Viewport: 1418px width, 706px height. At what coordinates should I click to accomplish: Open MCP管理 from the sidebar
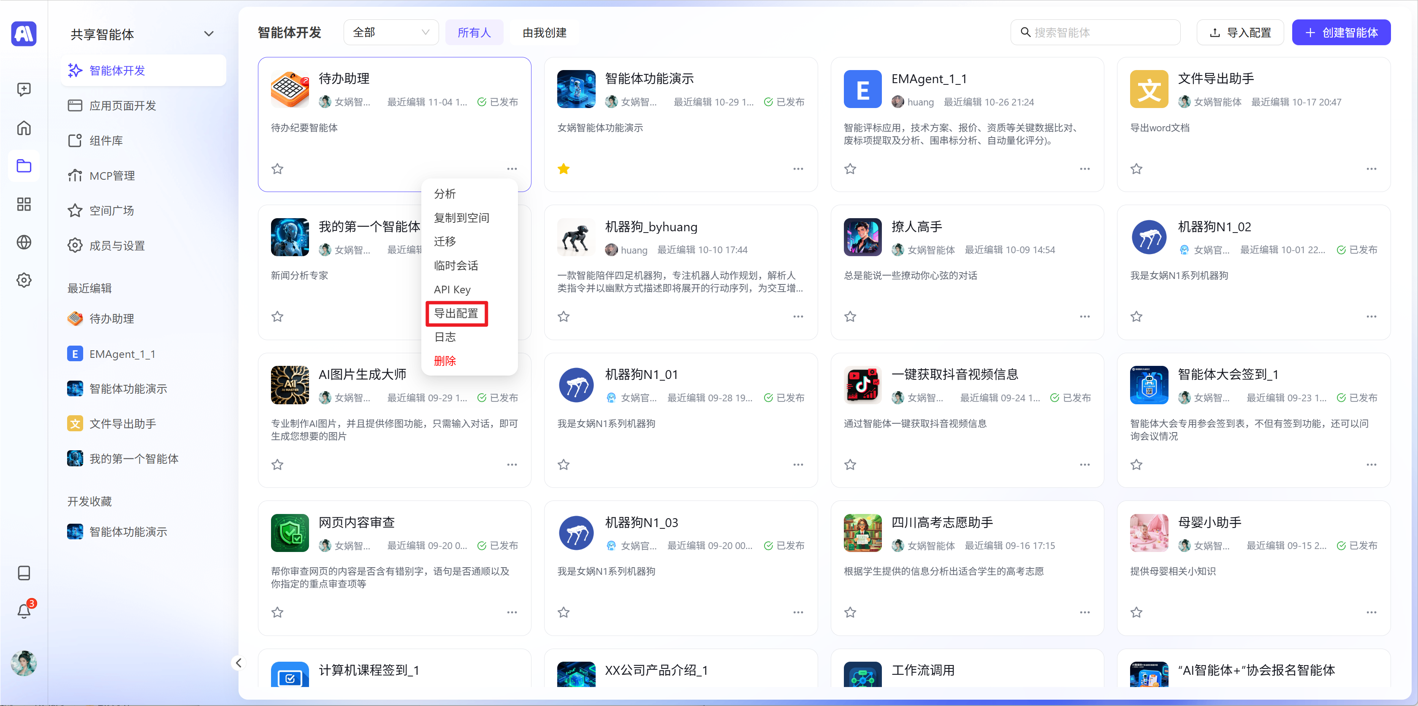tap(112, 176)
